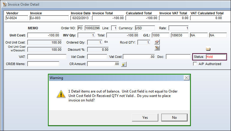
Task: Click the Line number field
Action: (114, 28)
